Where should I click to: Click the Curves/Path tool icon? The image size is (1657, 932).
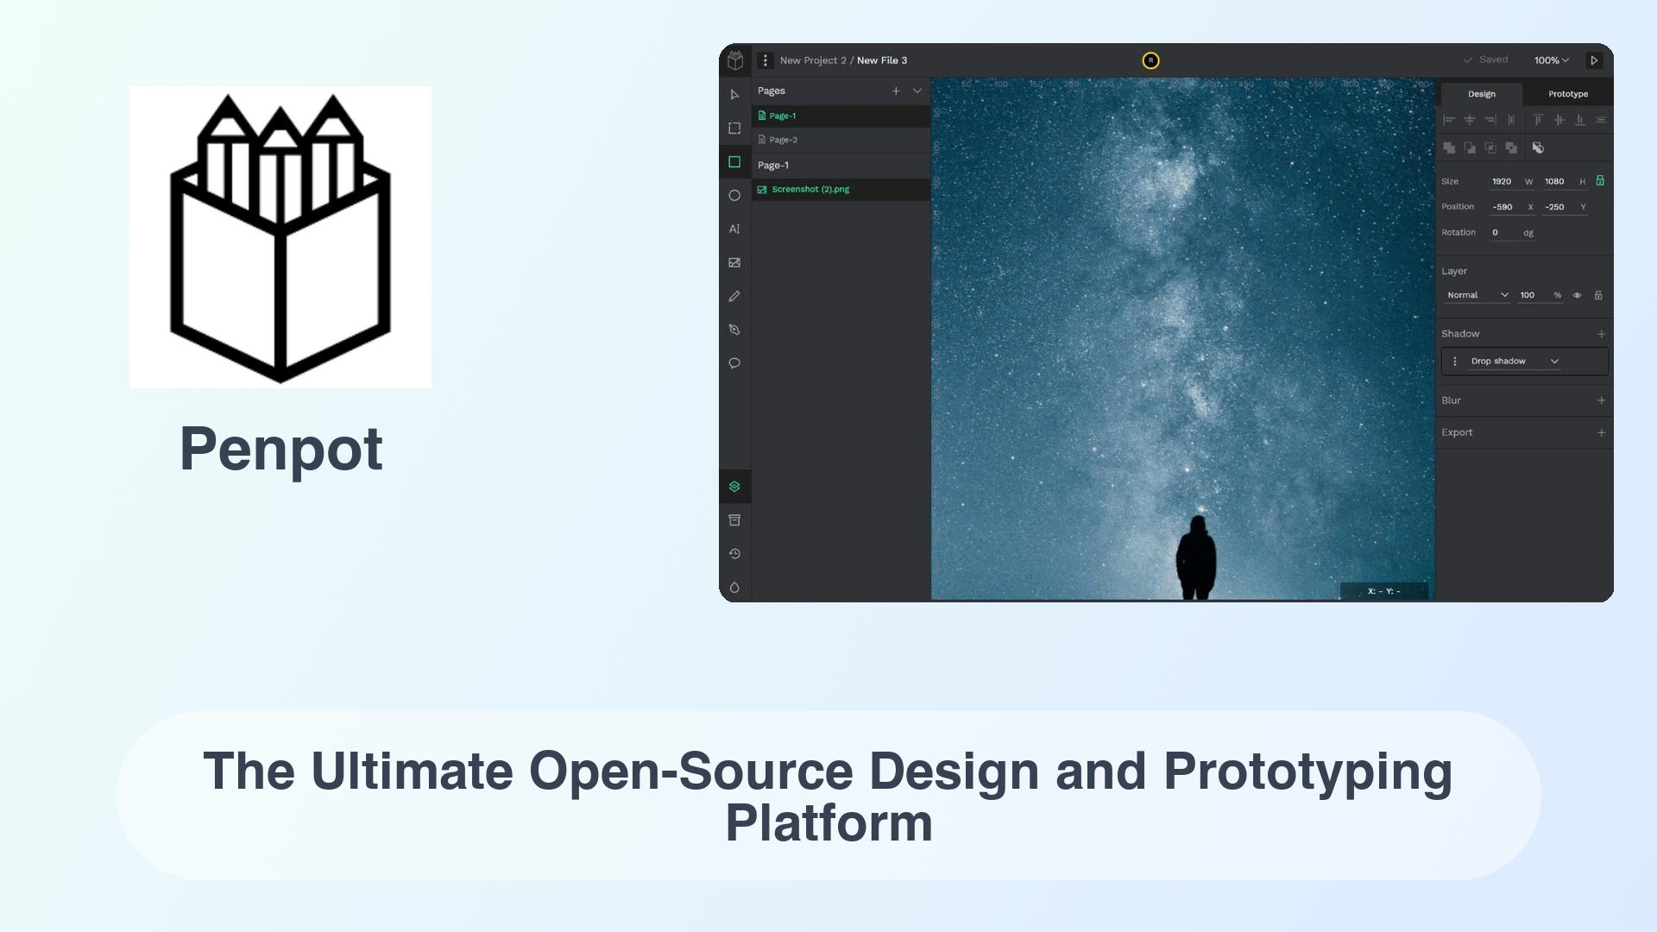pos(734,329)
